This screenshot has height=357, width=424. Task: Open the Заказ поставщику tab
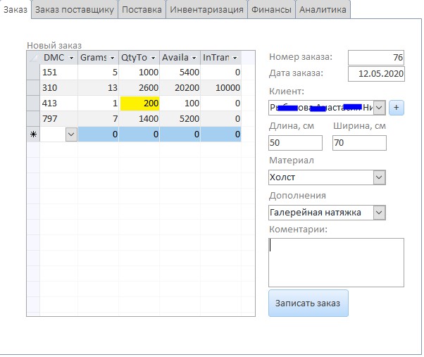click(x=75, y=9)
